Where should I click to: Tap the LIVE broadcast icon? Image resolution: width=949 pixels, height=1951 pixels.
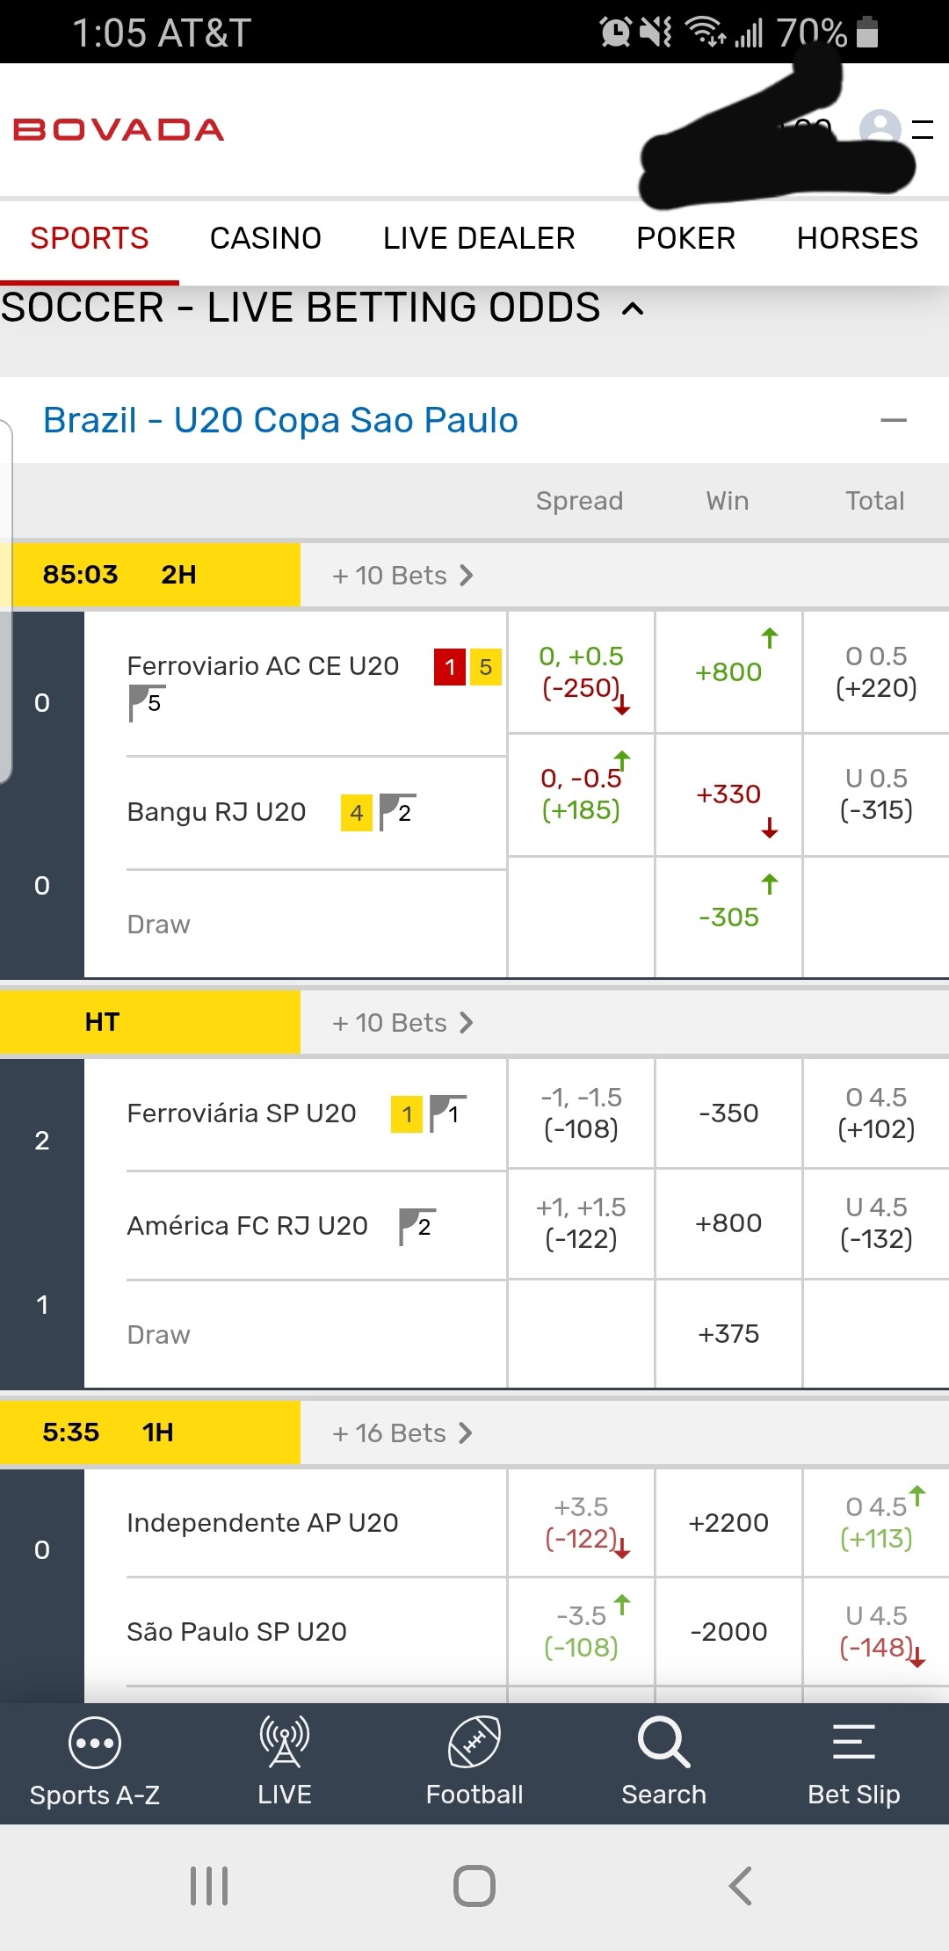[x=284, y=1742]
